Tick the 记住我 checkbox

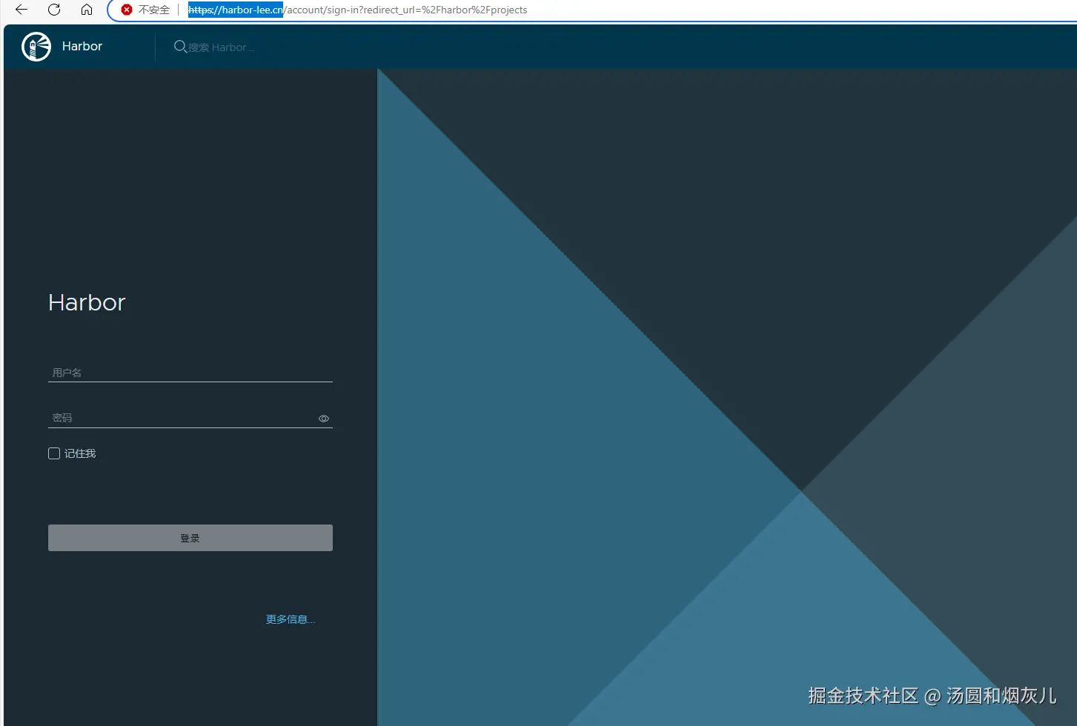tap(54, 453)
